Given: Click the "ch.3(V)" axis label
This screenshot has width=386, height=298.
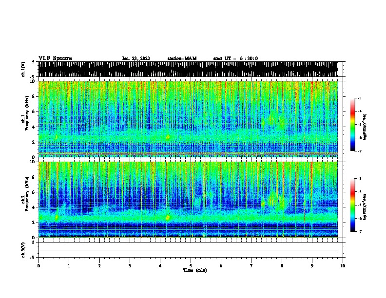Looking at the screenshot, I should point(23,250).
